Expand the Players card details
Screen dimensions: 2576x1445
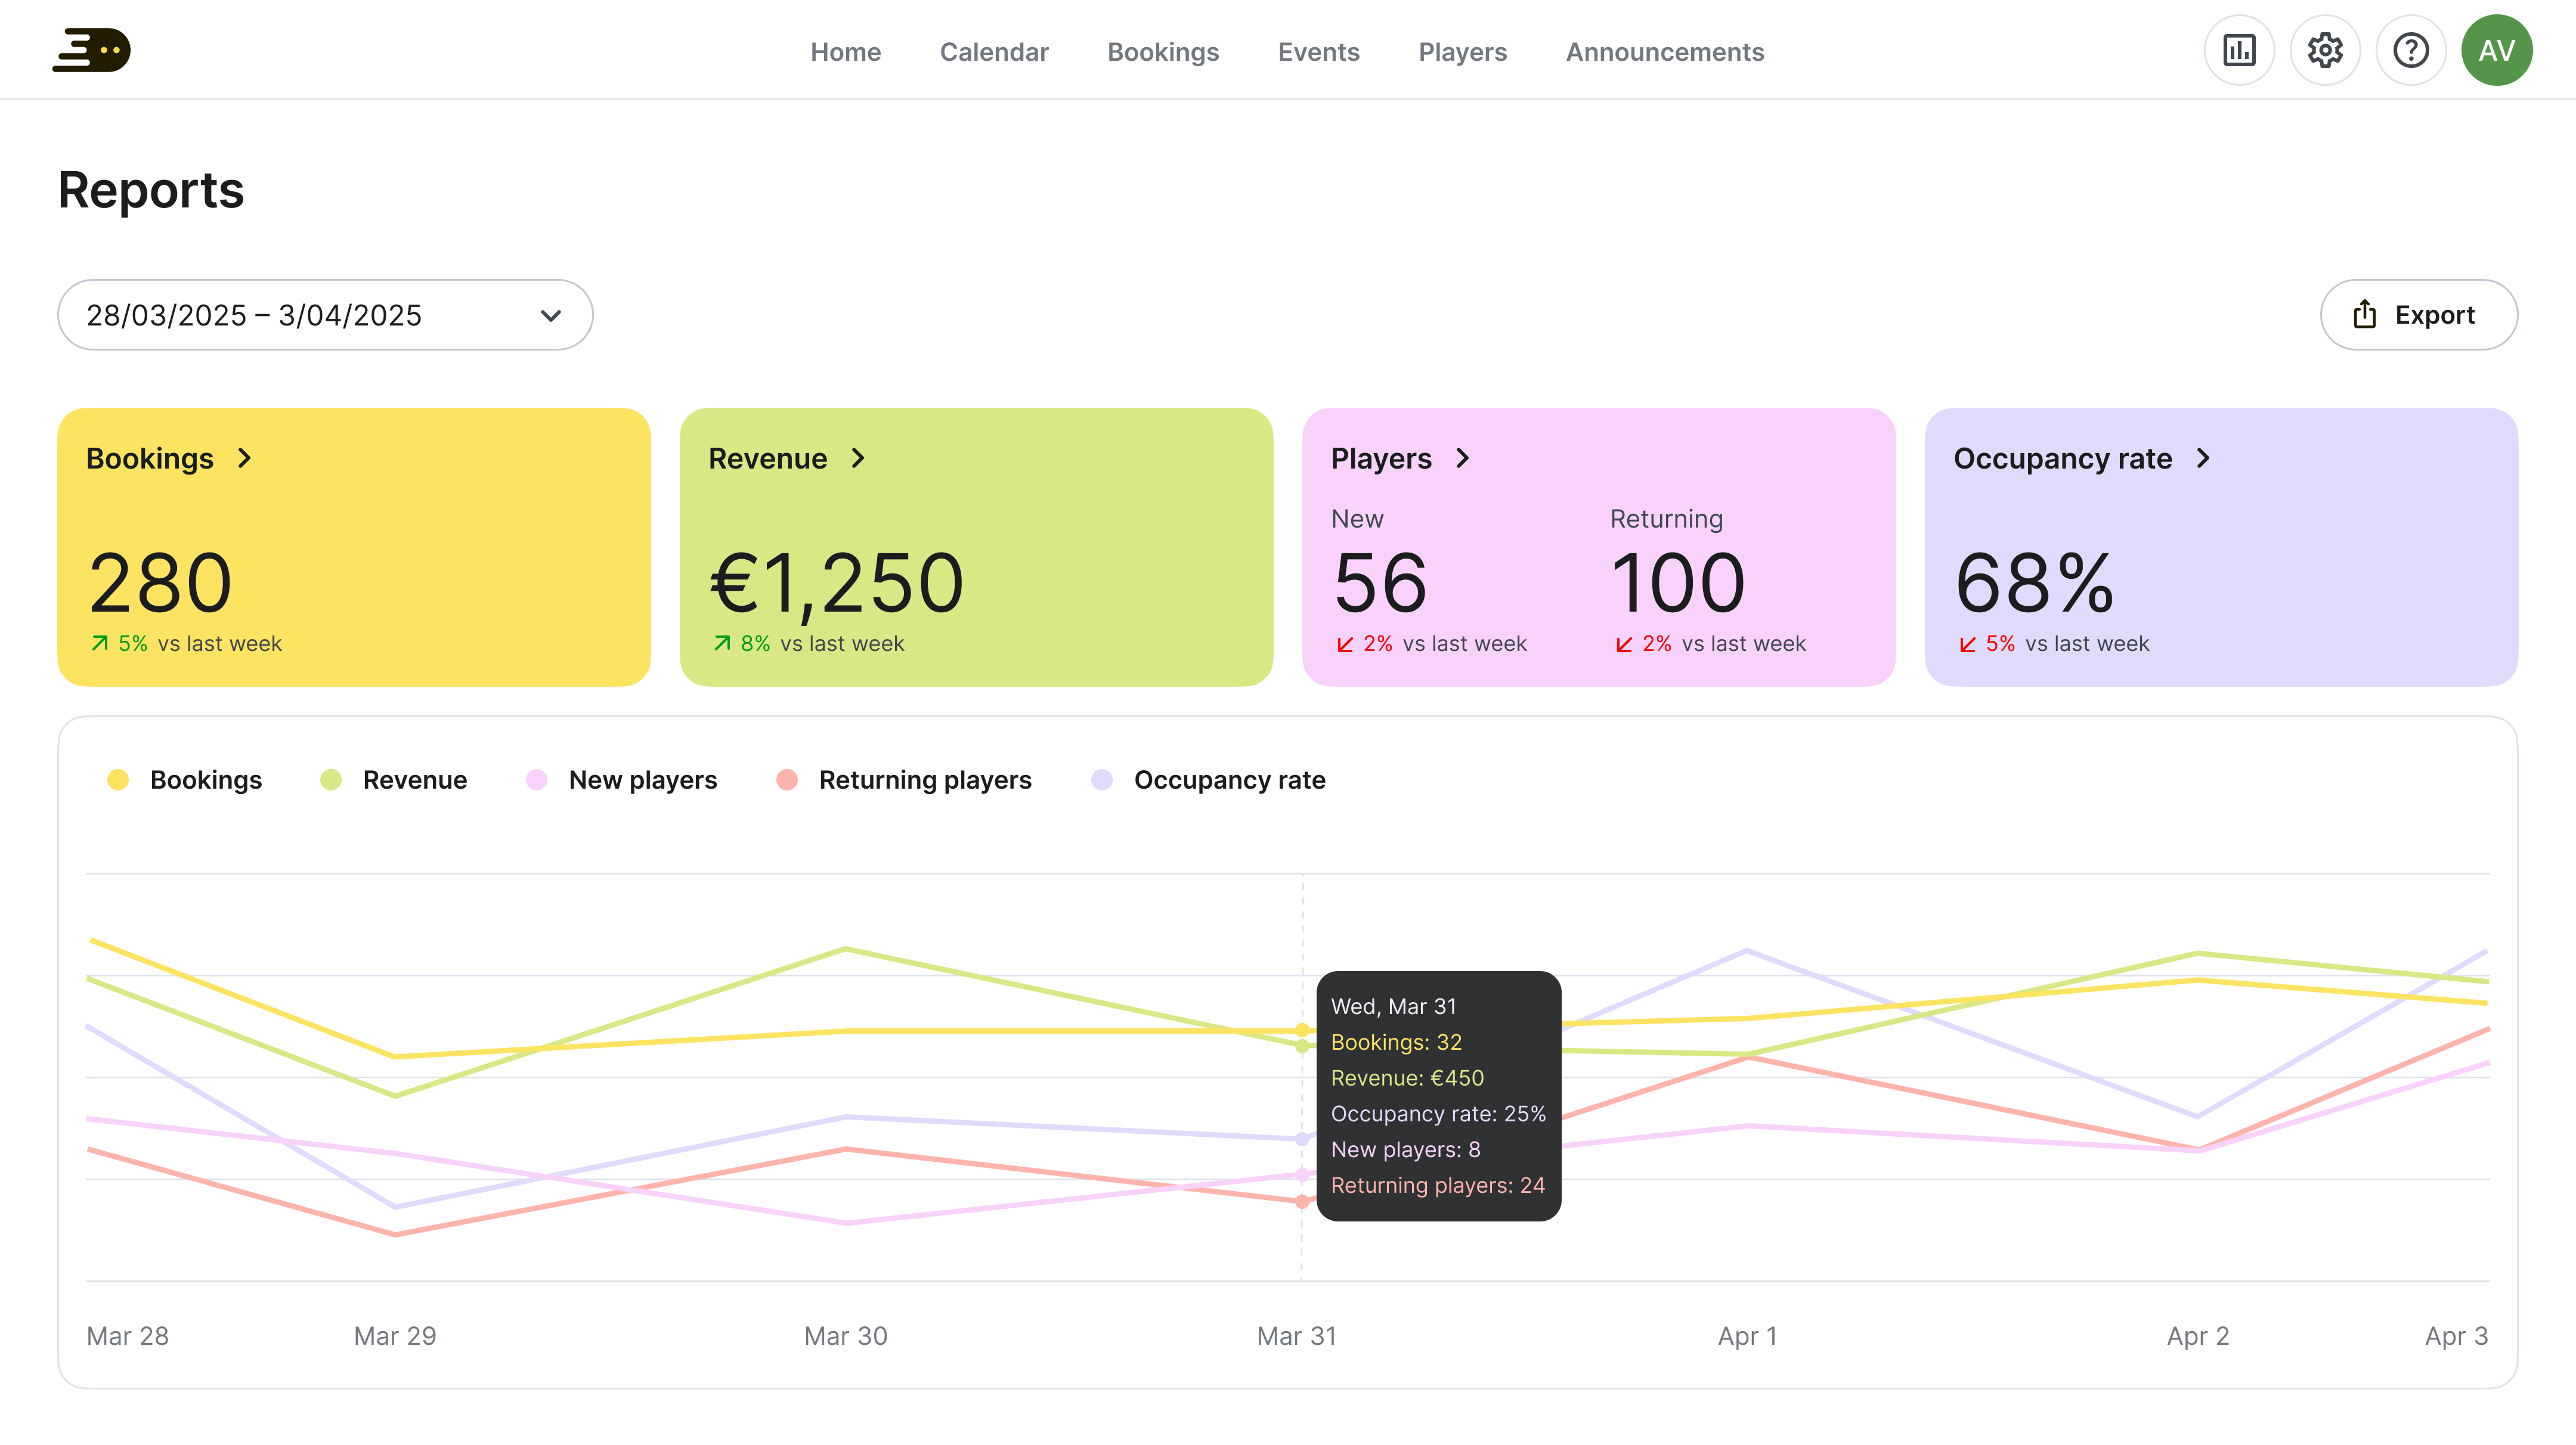(1463, 458)
